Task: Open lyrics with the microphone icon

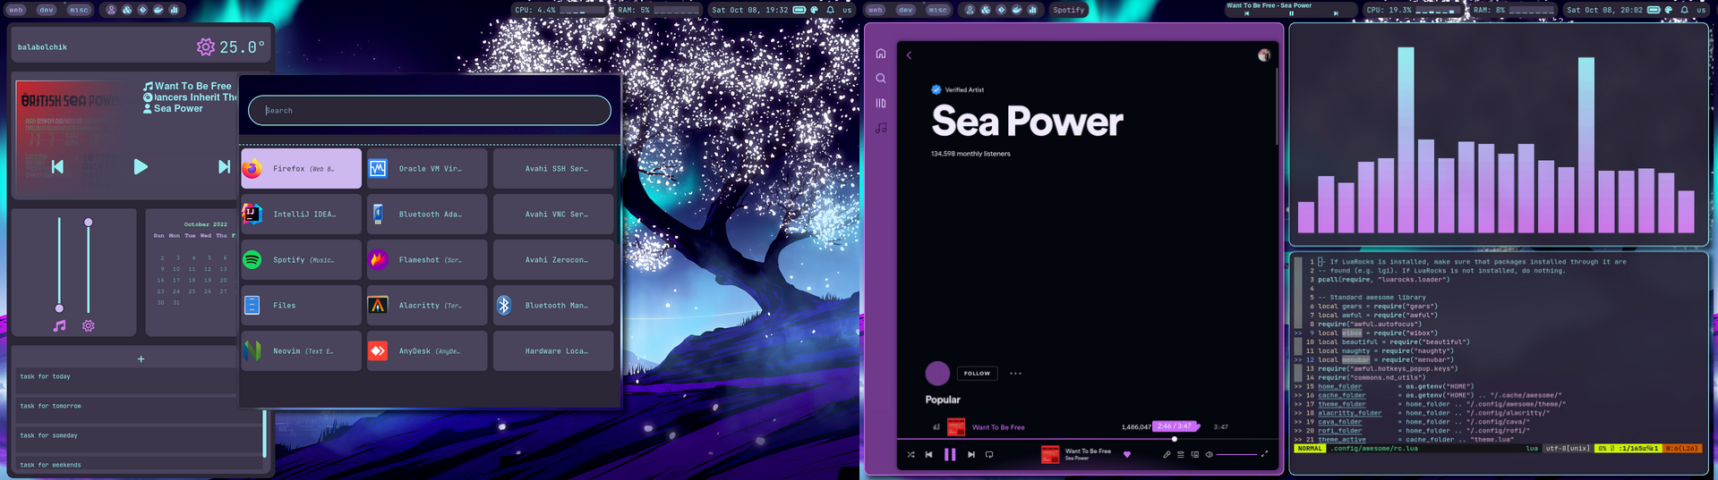Action: click(1167, 454)
